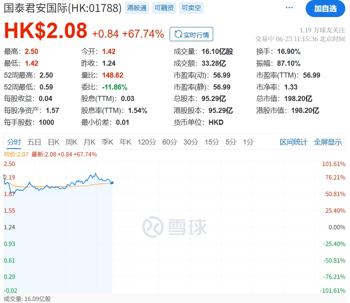Switch to the 1分 chart tab
The height and width of the screenshot is (303, 350).
click(248, 142)
